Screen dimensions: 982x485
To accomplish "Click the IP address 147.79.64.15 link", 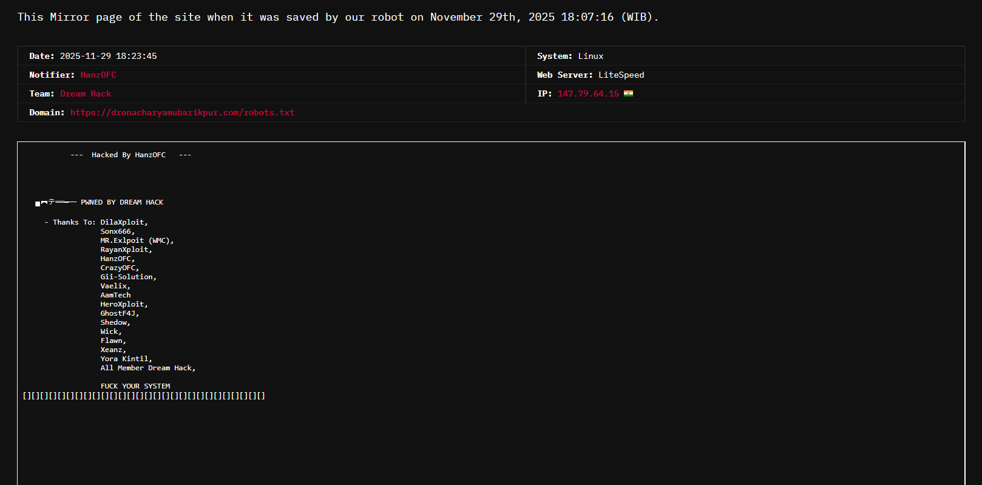I will pyautogui.click(x=588, y=93).
